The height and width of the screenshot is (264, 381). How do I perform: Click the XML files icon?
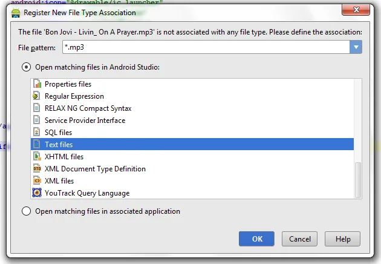[x=37, y=181]
